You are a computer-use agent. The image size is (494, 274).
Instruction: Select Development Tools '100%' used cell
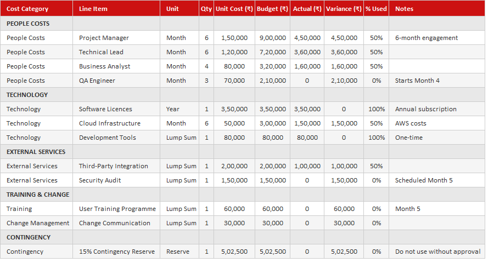click(x=377, y=138)
